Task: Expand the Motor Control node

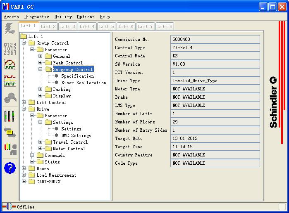Action: tap(40, 148)
